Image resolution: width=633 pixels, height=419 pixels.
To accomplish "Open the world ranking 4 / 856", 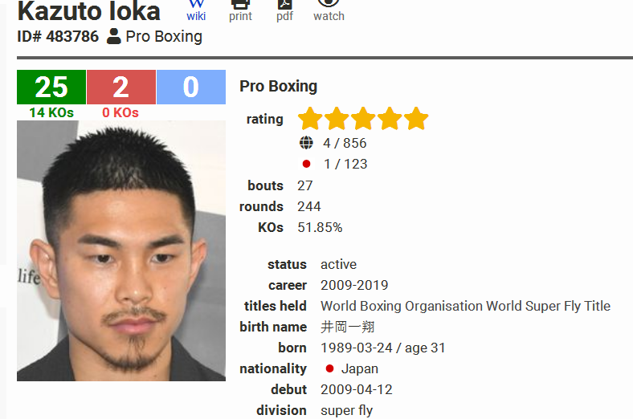I will tap(345, 143).
